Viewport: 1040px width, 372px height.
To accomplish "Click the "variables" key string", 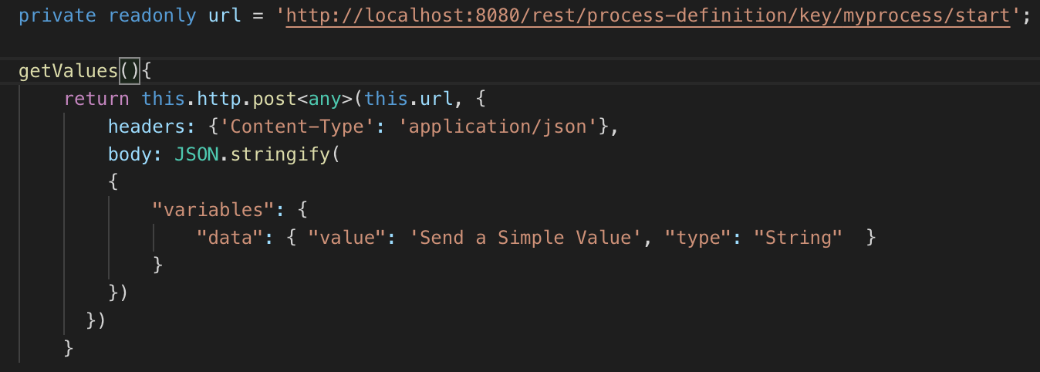I will coord(208,209).
